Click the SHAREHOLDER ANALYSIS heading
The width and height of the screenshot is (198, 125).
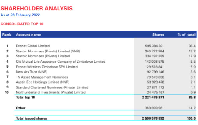click(x=37, y=8)
